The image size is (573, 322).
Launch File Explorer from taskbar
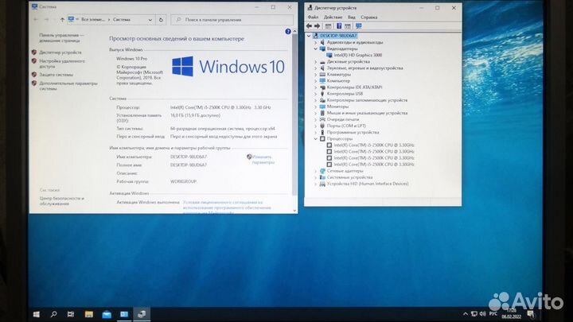[x=89, y=314]
